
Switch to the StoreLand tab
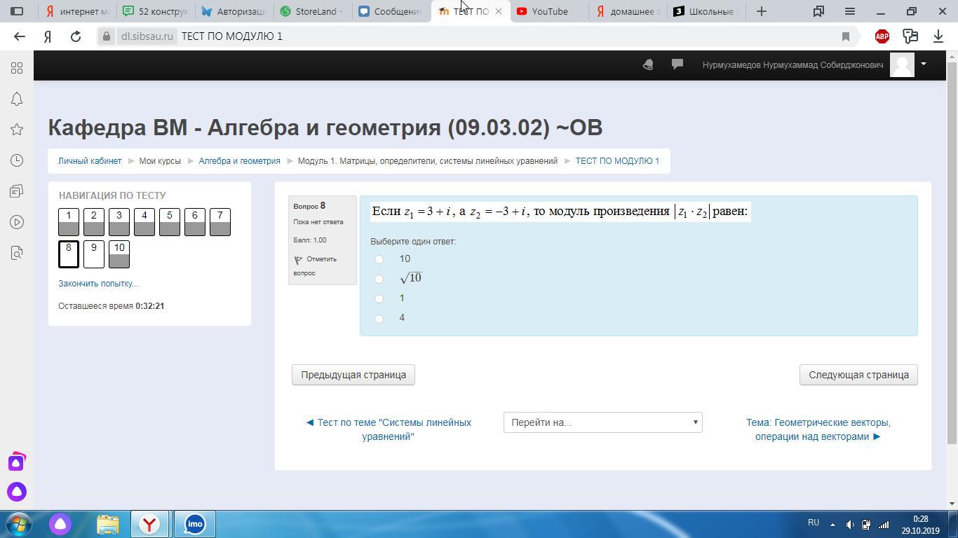click(312, 11)
